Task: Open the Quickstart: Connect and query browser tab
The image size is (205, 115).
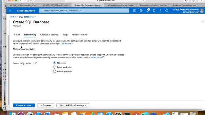Action: (x=185, y=5)
